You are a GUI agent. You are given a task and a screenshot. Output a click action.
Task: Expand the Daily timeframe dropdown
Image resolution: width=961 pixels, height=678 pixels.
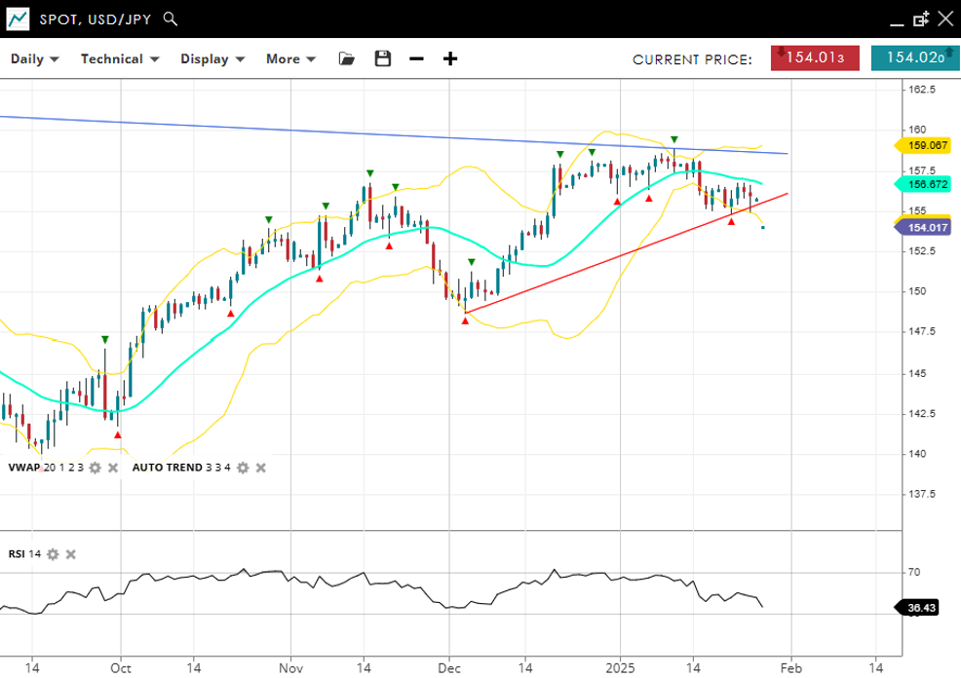tap(34, 58)
